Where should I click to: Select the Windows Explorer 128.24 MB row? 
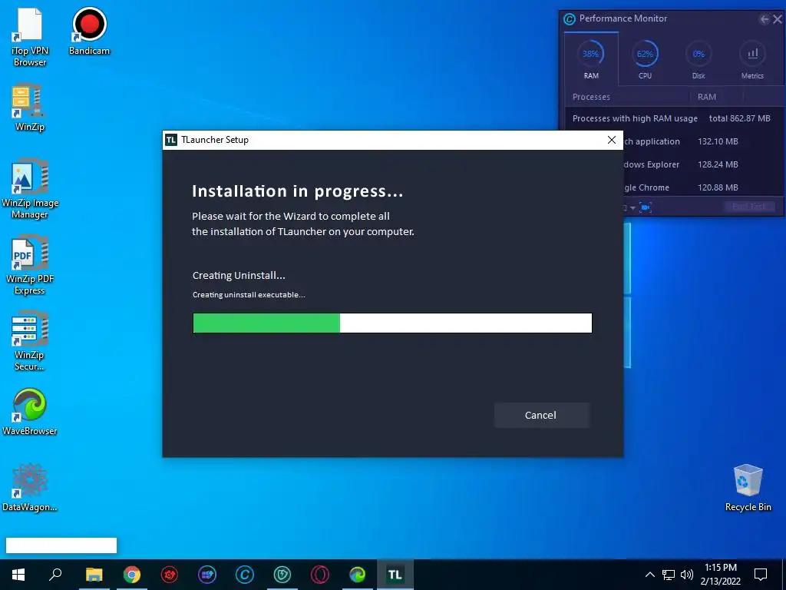[x=704, y=164]
